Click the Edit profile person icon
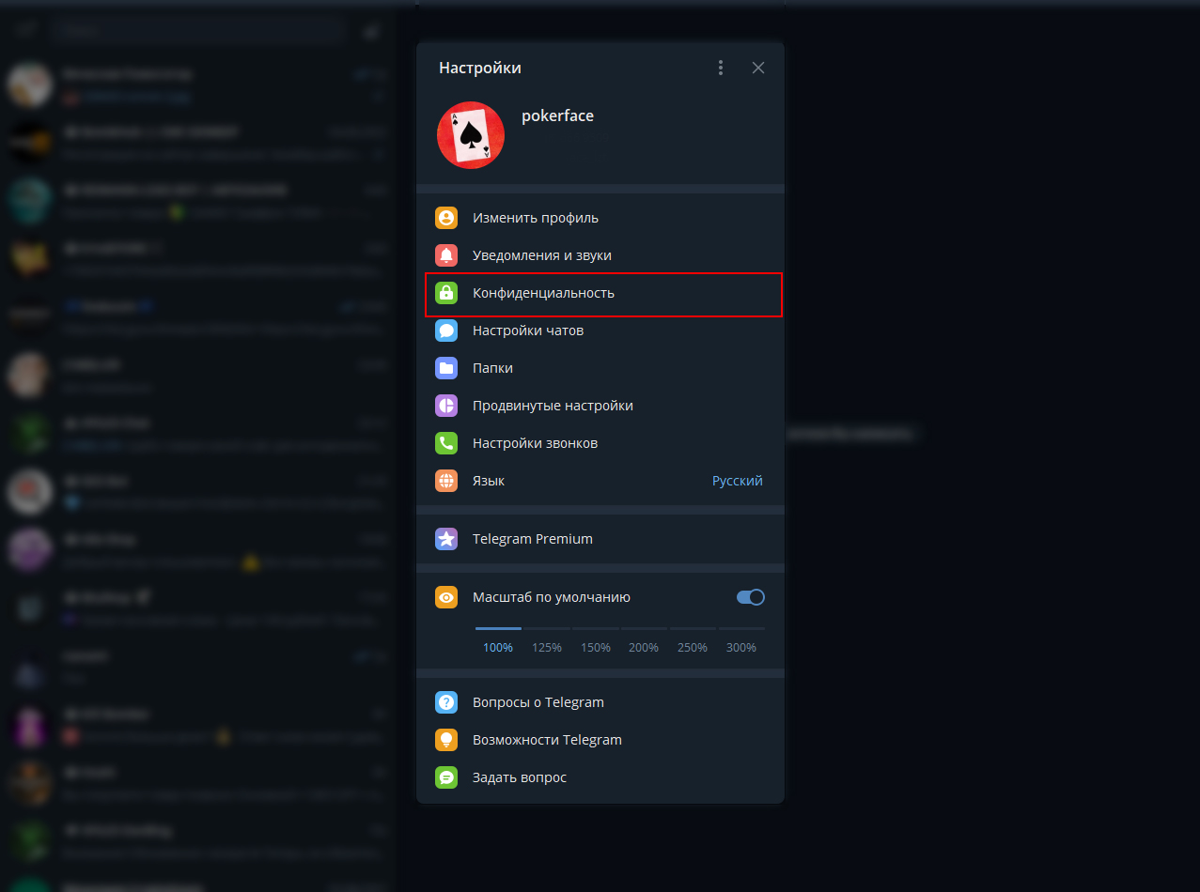Viewport: 1200px width, 892px height. [x=446, y=218]
